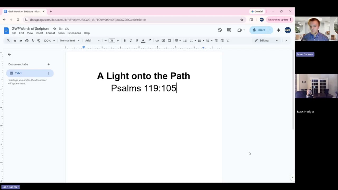
Task: Activate the paint format tool
Action: [39, 41]
